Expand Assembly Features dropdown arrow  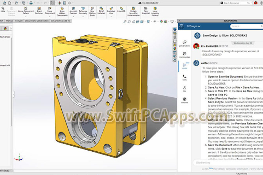(73, 16)
